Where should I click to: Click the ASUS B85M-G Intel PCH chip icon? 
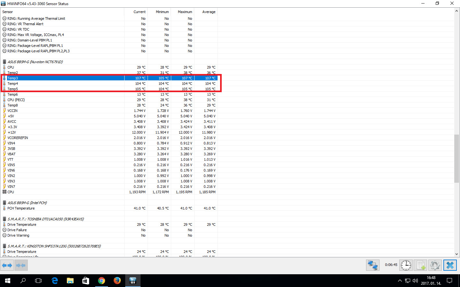click(4, 203)
